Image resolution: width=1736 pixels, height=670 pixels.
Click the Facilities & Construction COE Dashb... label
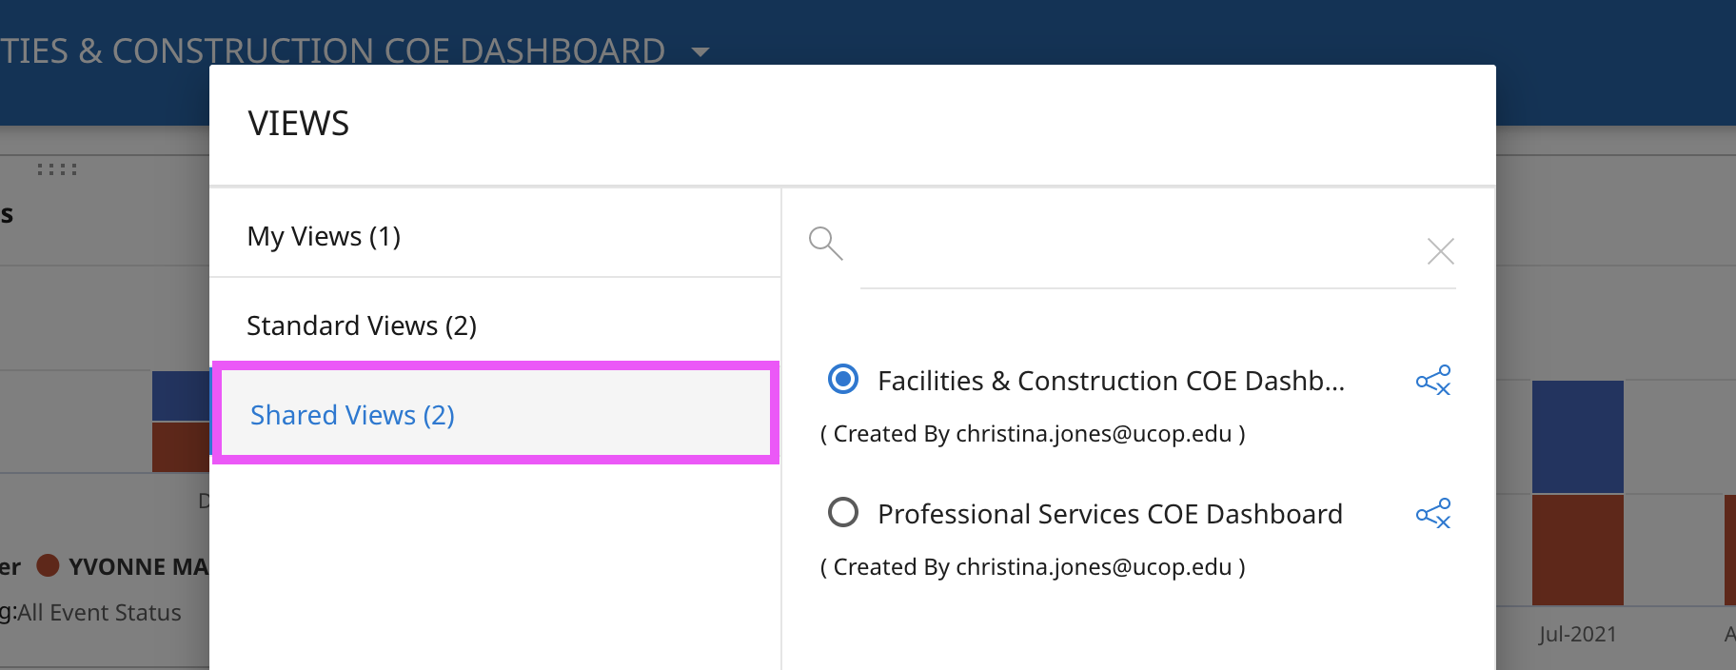(1111, 381)
